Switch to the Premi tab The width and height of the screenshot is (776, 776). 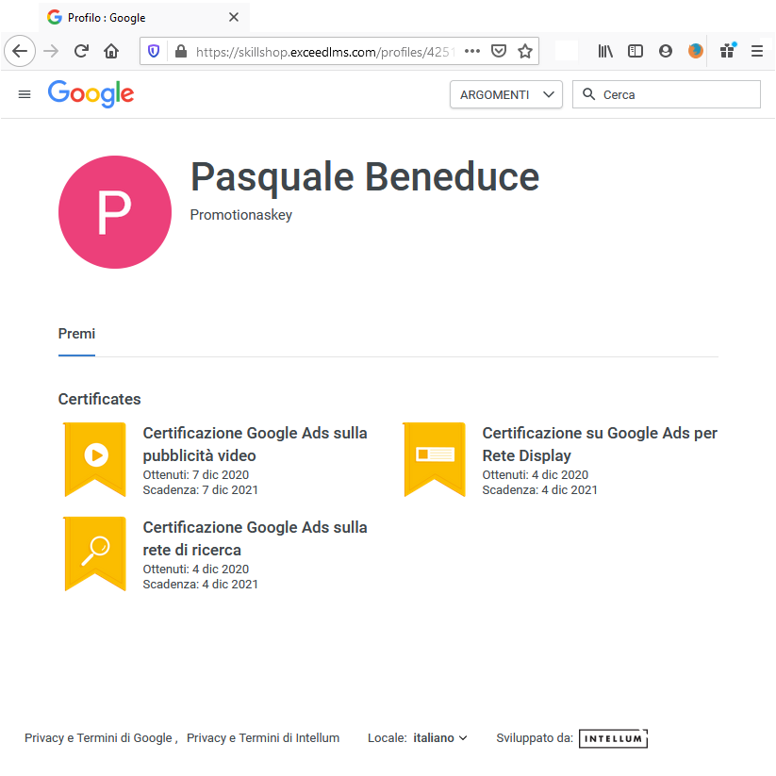coord(76,334)
